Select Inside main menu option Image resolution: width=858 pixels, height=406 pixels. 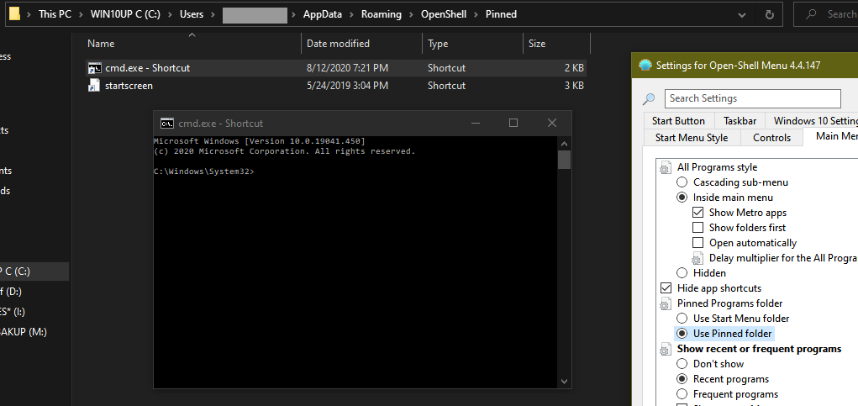point(682,198)
